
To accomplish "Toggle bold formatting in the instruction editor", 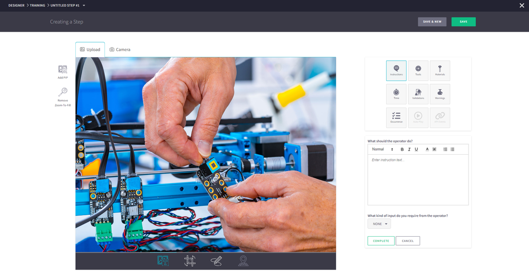I will [402, 149].
